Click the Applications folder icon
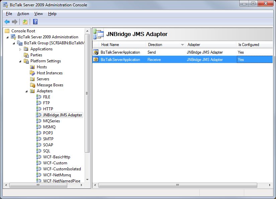Viewport: 276px width, 199px height. click(26, 49)
